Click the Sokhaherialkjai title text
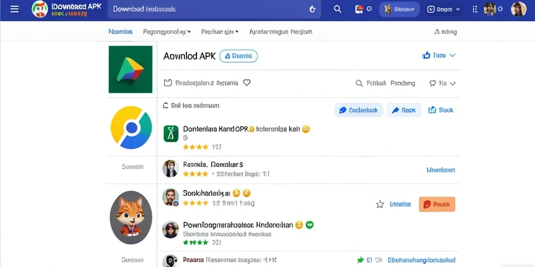The image size is (535, 267). point(207,193)
